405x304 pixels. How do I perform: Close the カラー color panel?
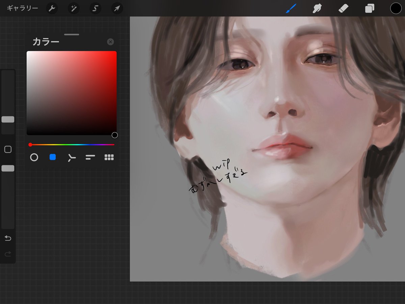(x=110, y=42)
